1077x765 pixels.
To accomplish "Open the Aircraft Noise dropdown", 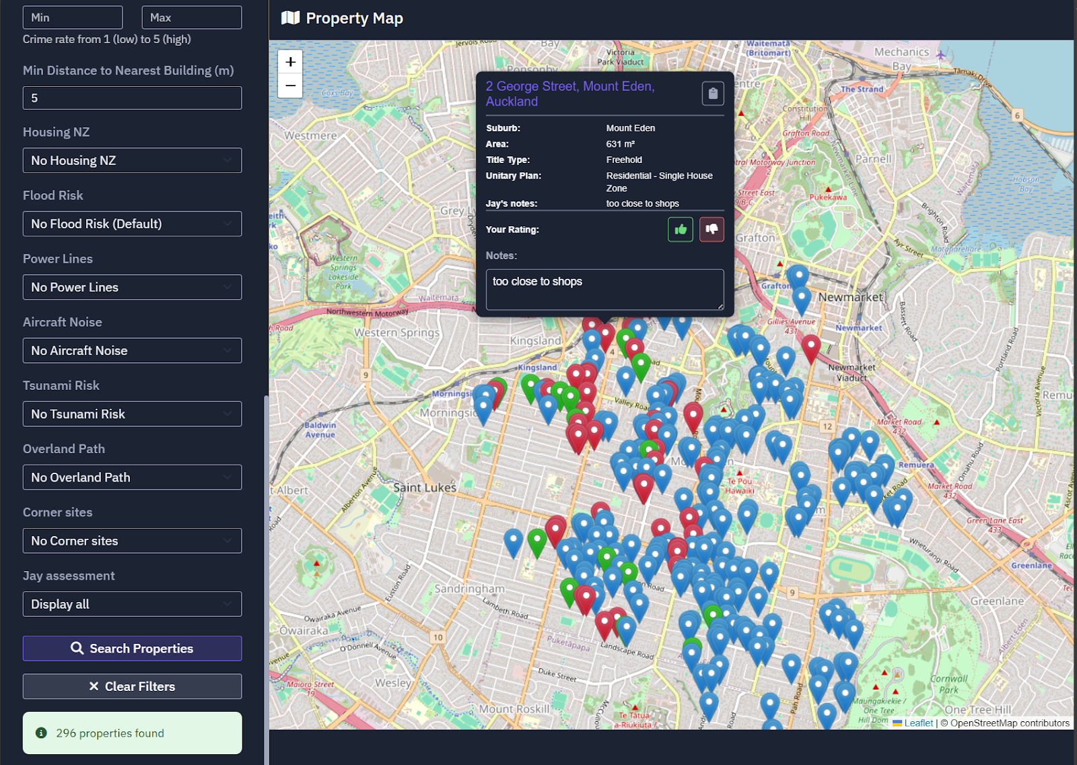I will click(x=132, y=350).
